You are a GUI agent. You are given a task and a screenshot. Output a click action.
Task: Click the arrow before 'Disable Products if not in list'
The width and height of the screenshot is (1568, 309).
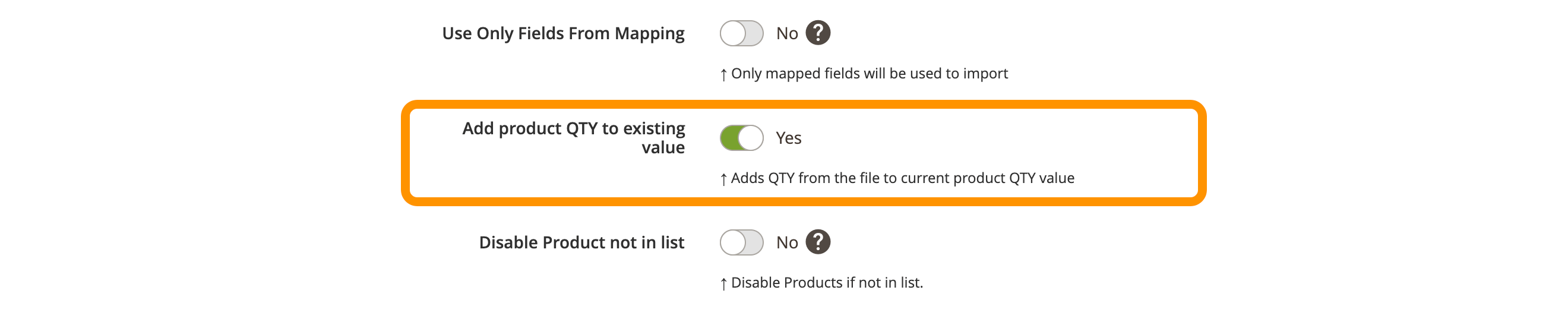(x=723, y=284)
